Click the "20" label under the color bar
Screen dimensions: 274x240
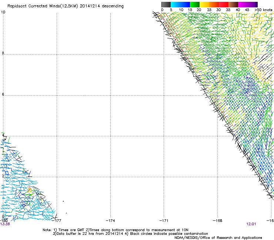pos(199,10)
